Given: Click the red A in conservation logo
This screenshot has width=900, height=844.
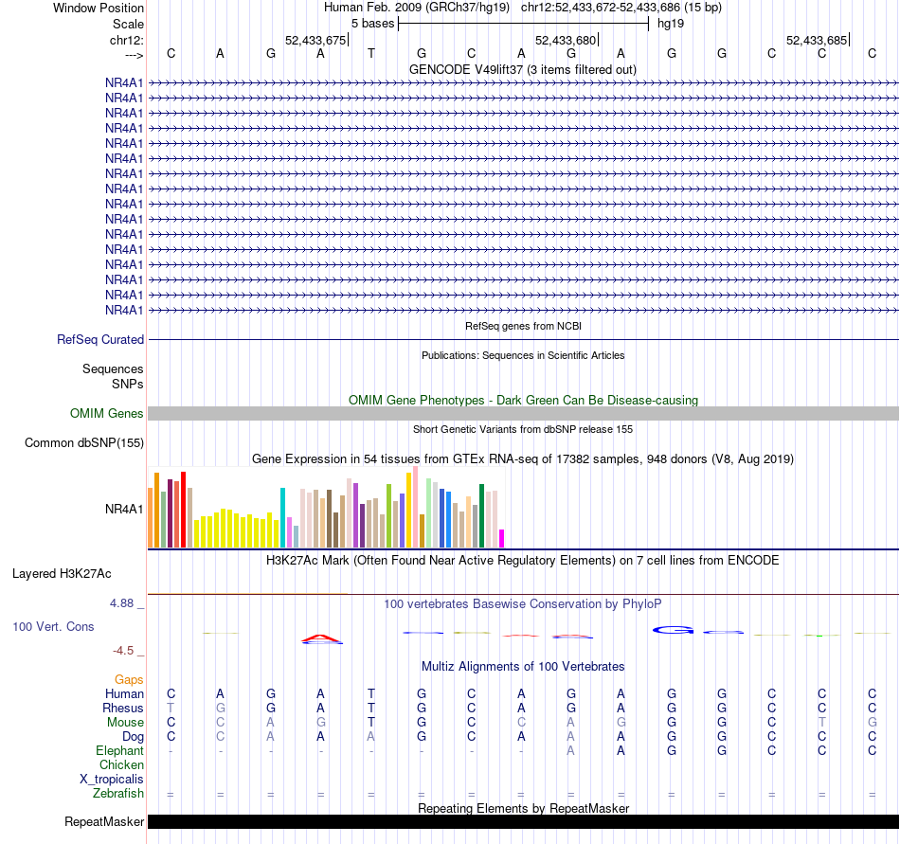Looking at the screenshot, I should 321,638.
